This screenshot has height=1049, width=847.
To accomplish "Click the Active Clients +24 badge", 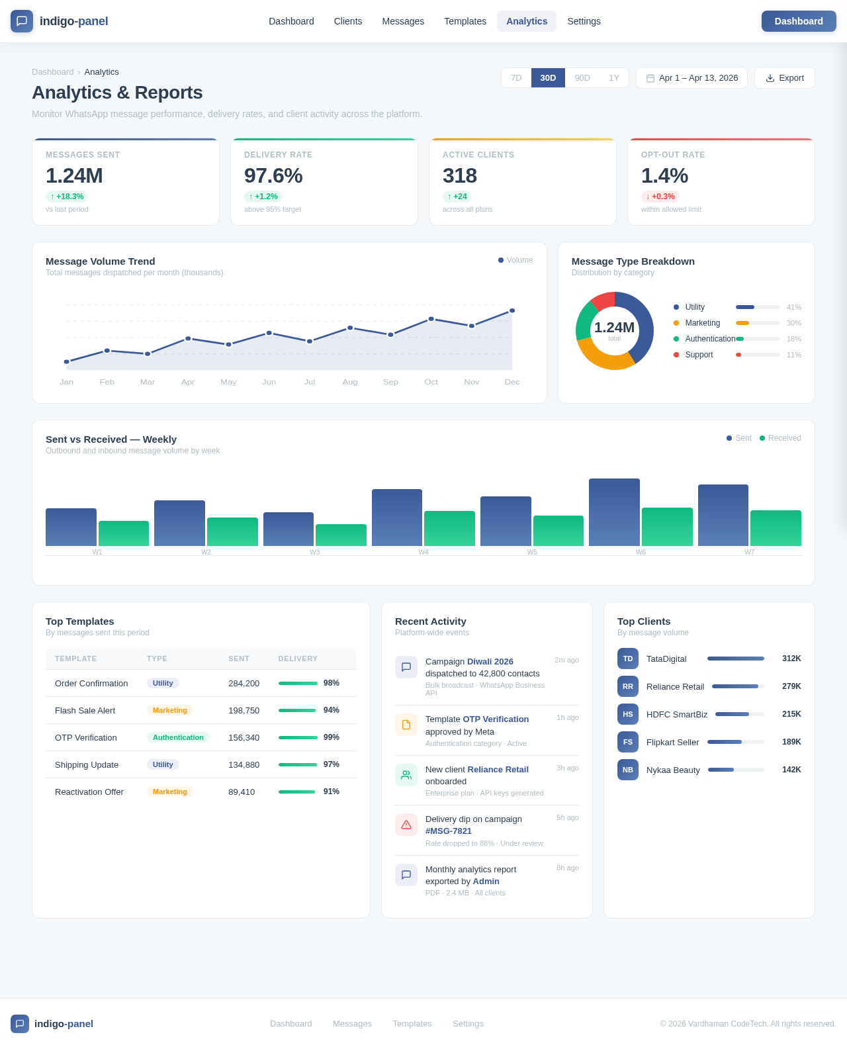I will (457, 197).
